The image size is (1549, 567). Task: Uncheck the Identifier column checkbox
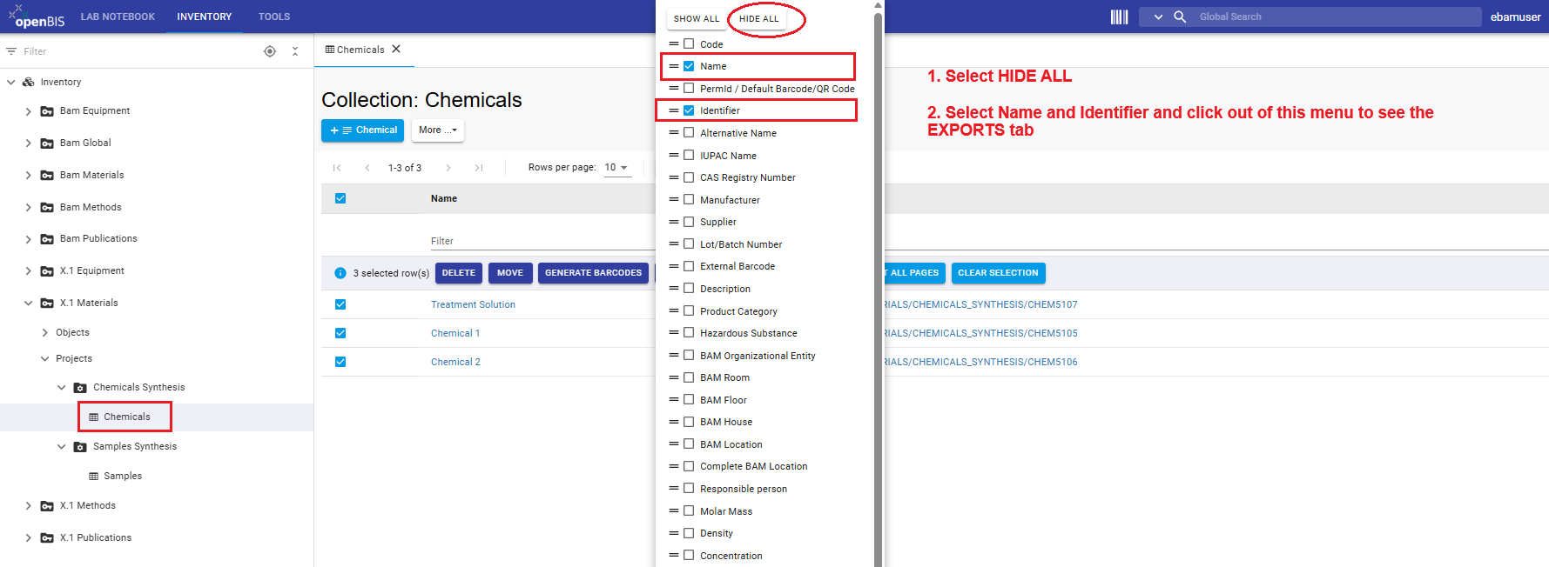689,110
